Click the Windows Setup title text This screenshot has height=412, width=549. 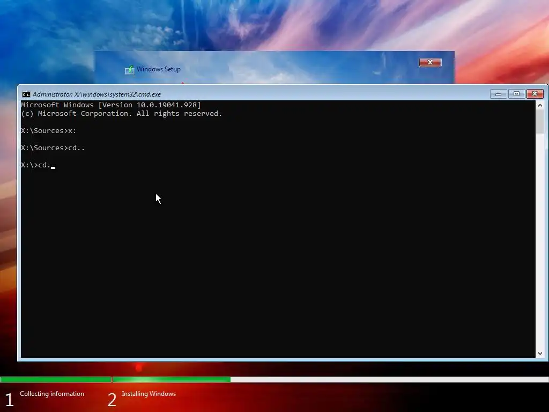pos(159,69)
